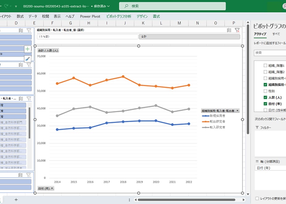Switch to the すべて tab in field pane
The image size is (286, 204).
coord(276,34)
